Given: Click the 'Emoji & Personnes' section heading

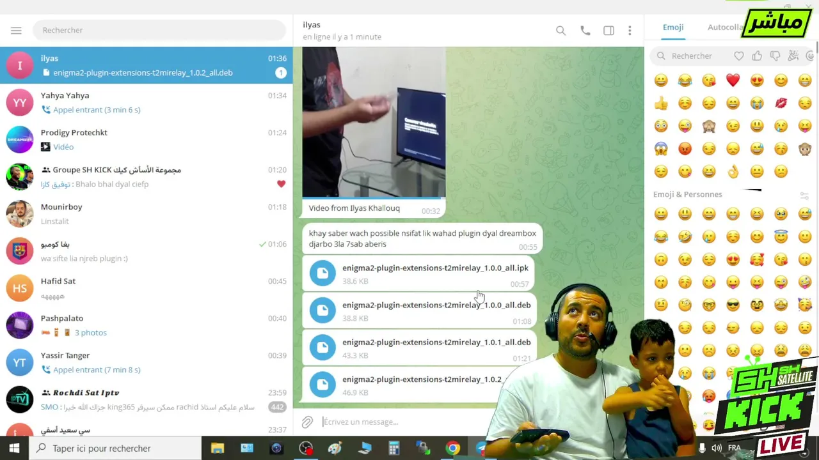Looking at the screenshot, I should point(687,194).
